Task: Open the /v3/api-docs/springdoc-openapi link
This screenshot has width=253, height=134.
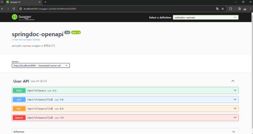Action: [x=26, y=40]
